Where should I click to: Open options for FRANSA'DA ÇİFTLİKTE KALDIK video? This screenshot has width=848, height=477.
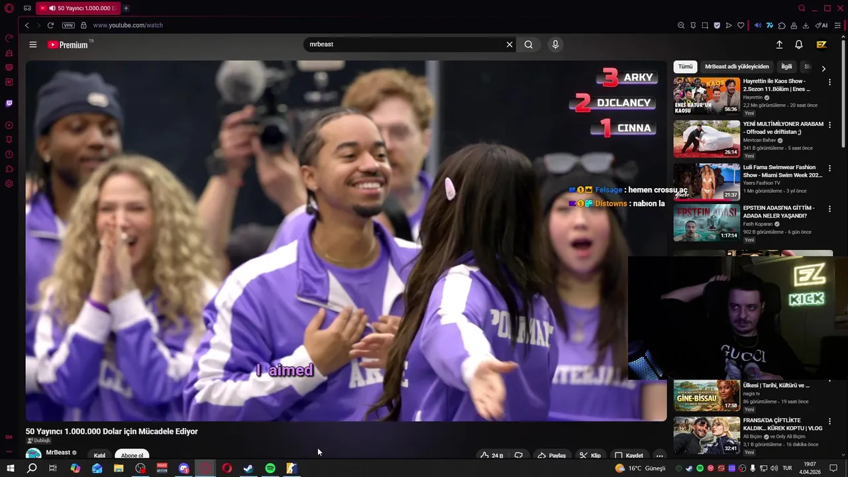click(829, 421)
